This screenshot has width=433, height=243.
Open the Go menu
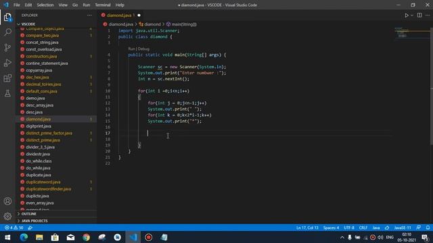pyautogui.click(x=75, y=5)
